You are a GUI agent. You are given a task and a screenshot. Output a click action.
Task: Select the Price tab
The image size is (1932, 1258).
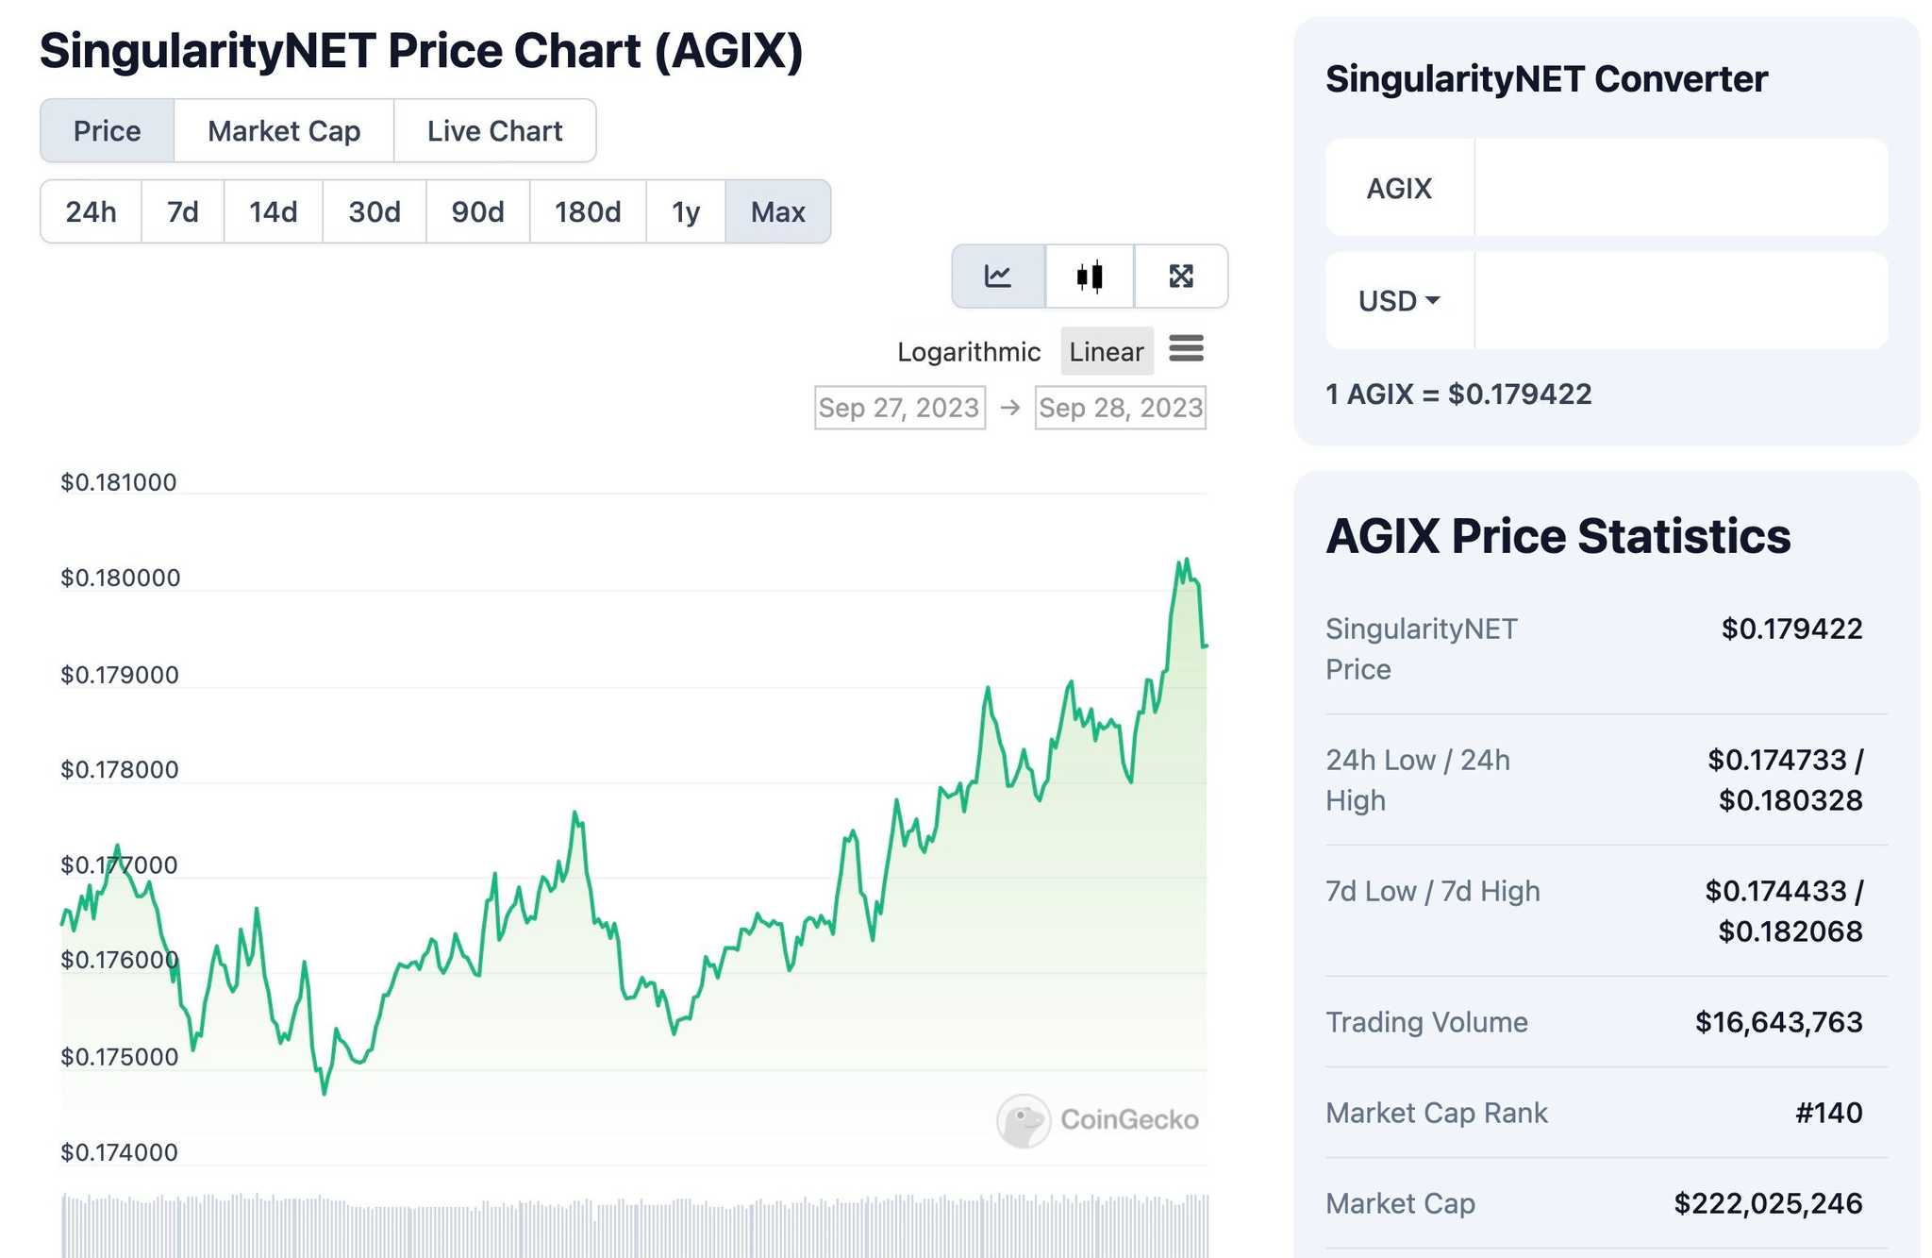[x=107, y=131]
